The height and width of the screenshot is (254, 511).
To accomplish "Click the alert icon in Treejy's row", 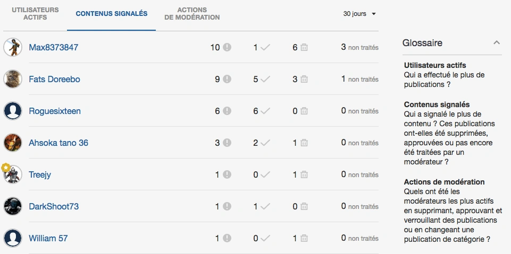I will click(x=227, y=175).
